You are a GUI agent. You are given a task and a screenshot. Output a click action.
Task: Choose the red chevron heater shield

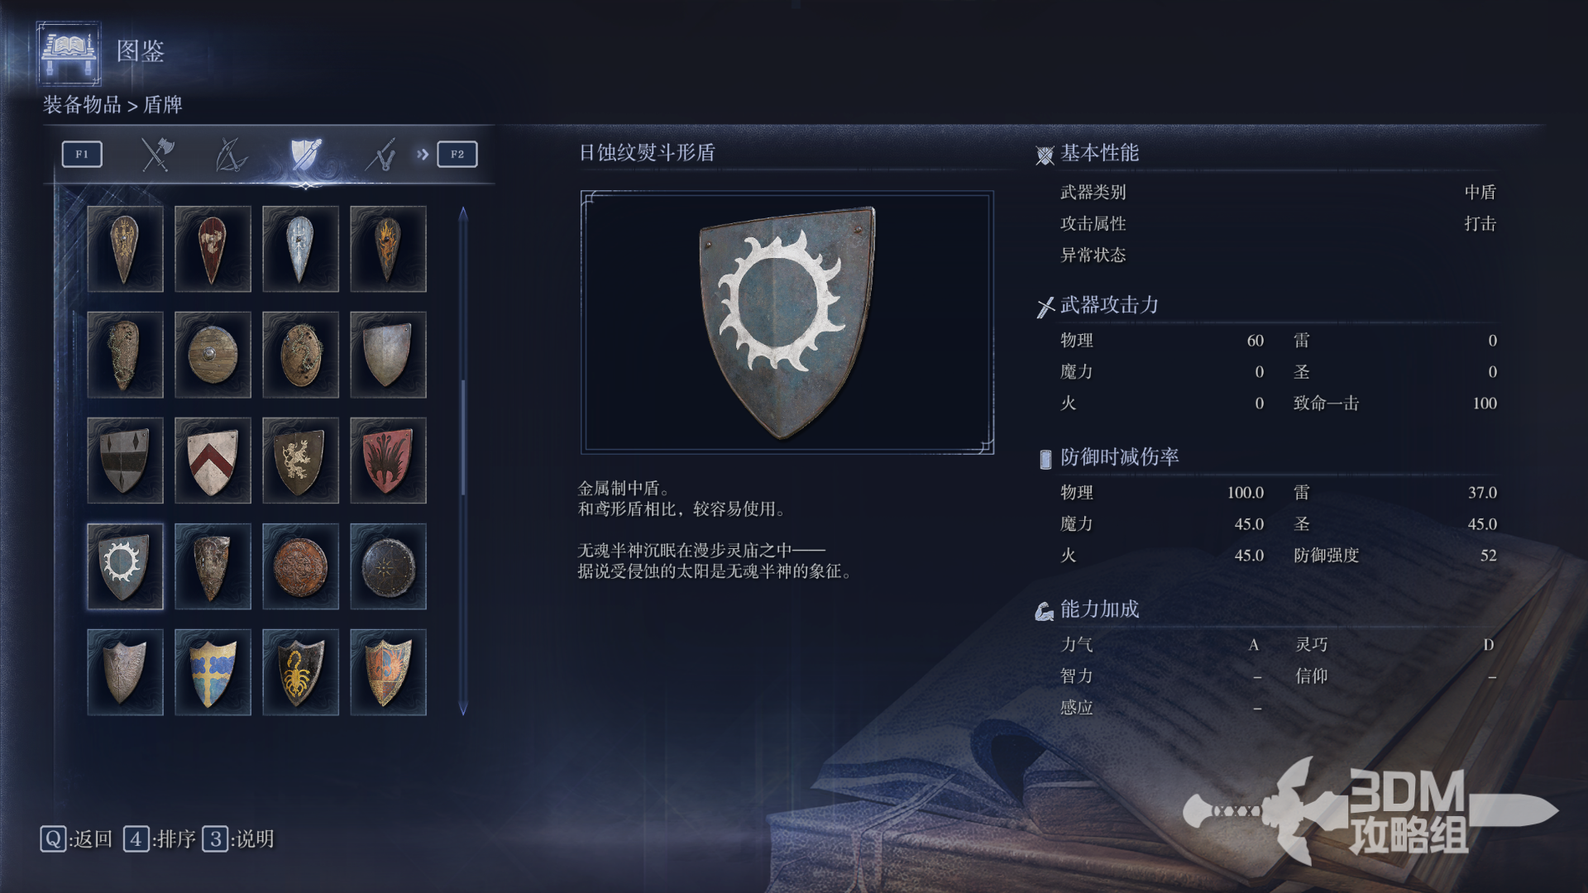(x=213, y=461)
